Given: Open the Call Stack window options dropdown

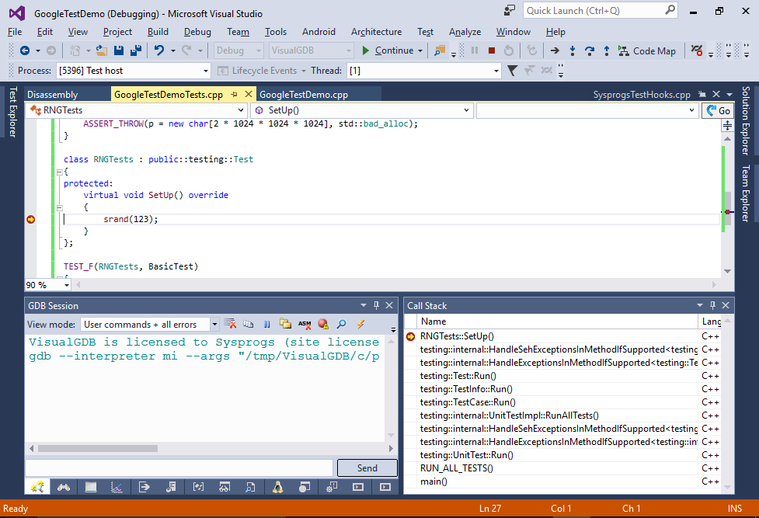Looking at the screenshot, I should pyautogui.click(x=700, y=305).
